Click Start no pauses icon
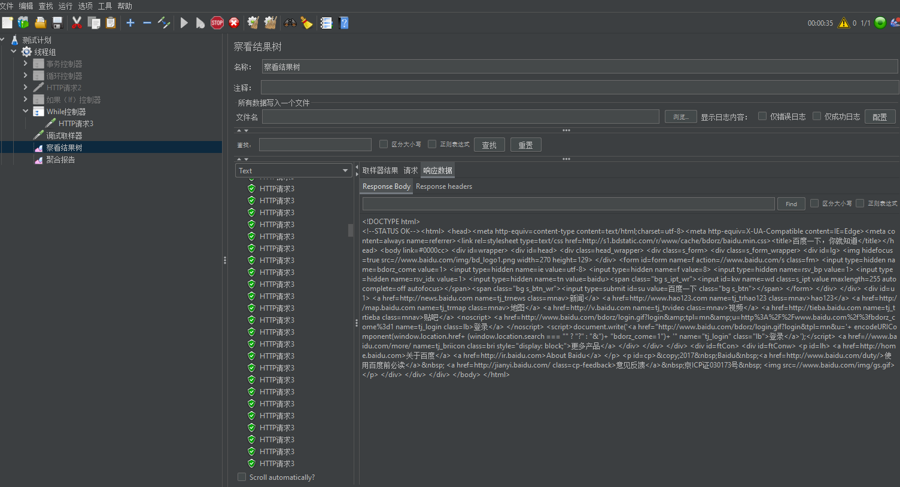Screen dimensions: 900x487 pyautogui.click(x=200, y=23)
